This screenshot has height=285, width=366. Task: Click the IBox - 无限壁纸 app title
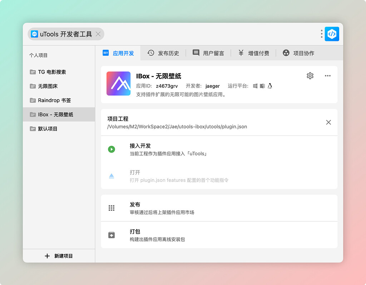click(x=158, y=76)
